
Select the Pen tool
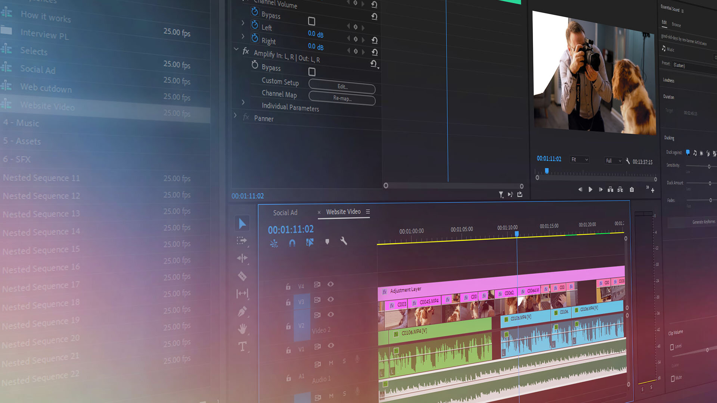pyautogui.click(x=242, y=311)
